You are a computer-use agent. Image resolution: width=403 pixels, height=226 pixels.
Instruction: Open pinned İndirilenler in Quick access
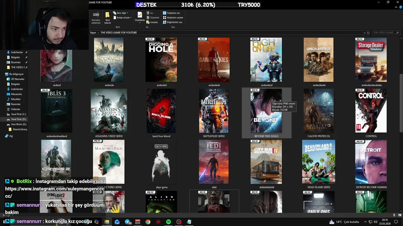[17, 52]
